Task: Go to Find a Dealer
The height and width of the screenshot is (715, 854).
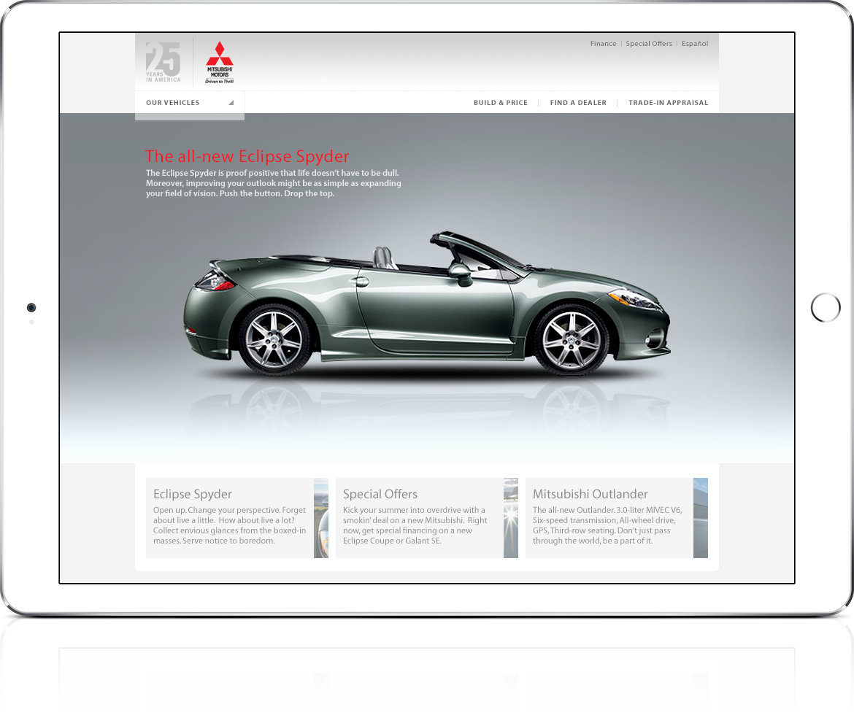Action: [578, 102]
